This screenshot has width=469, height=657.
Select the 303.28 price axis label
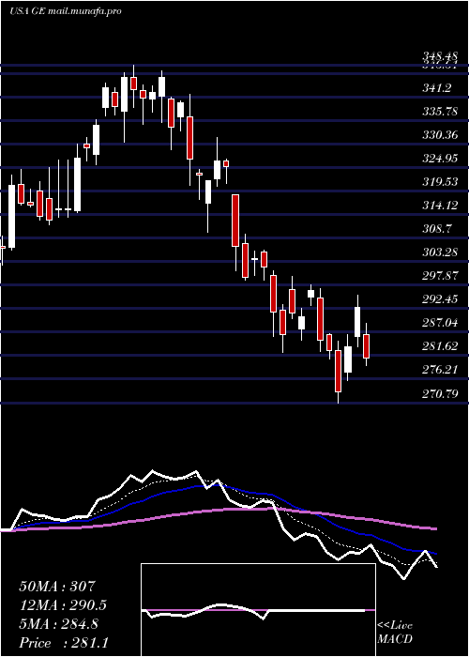(440, 252)
